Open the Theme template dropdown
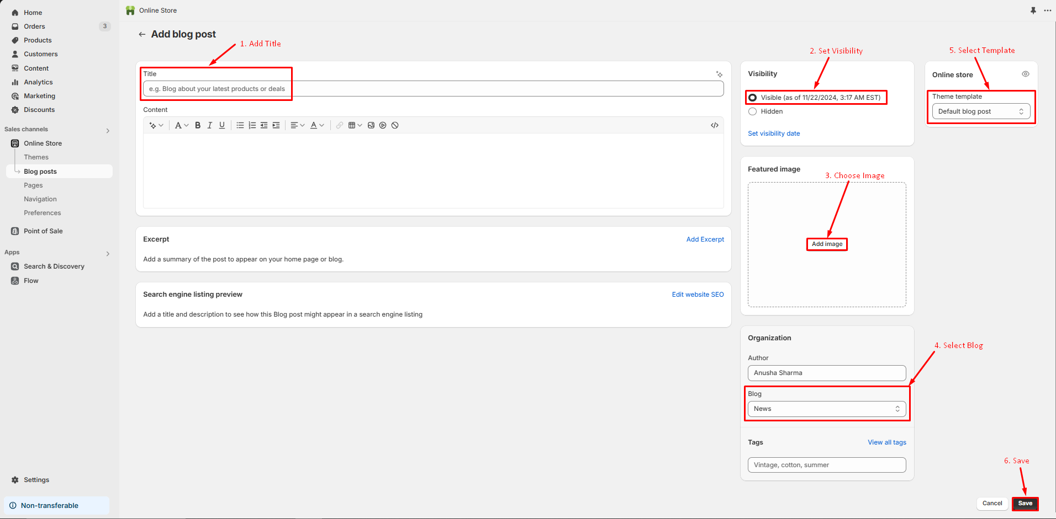The width and height of the screenshot is (1056, 519). point(981,111)
